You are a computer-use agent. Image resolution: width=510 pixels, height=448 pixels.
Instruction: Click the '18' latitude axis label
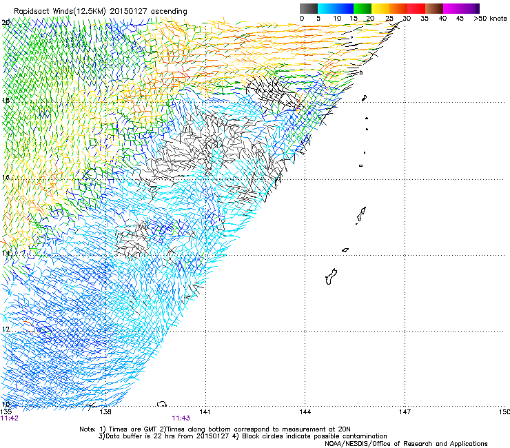click(6, 100)
